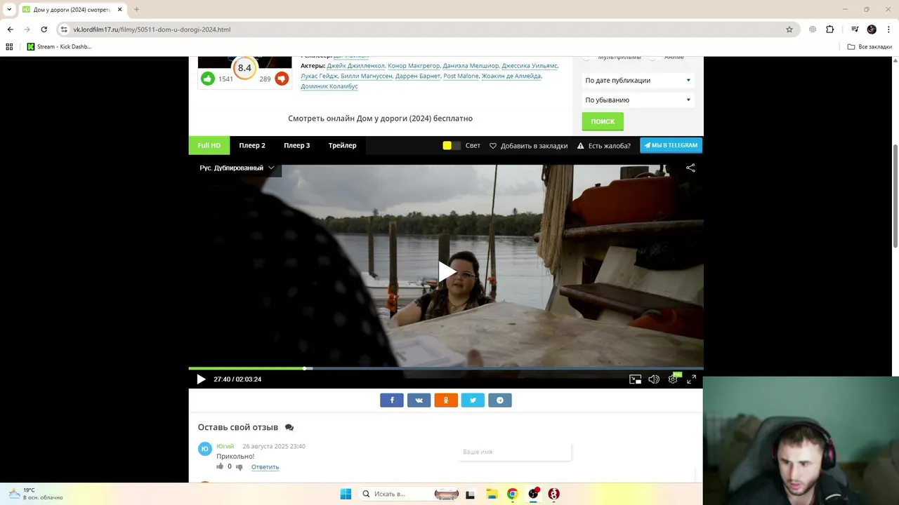
Task: Share via the VK button
Action: [419, 400]
